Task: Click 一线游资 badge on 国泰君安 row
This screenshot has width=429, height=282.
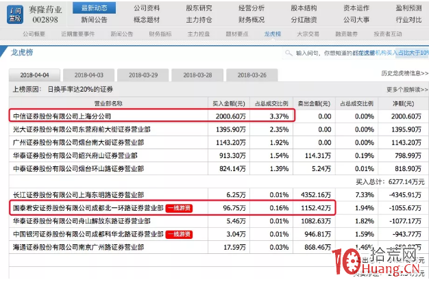Action: point(179,208)
